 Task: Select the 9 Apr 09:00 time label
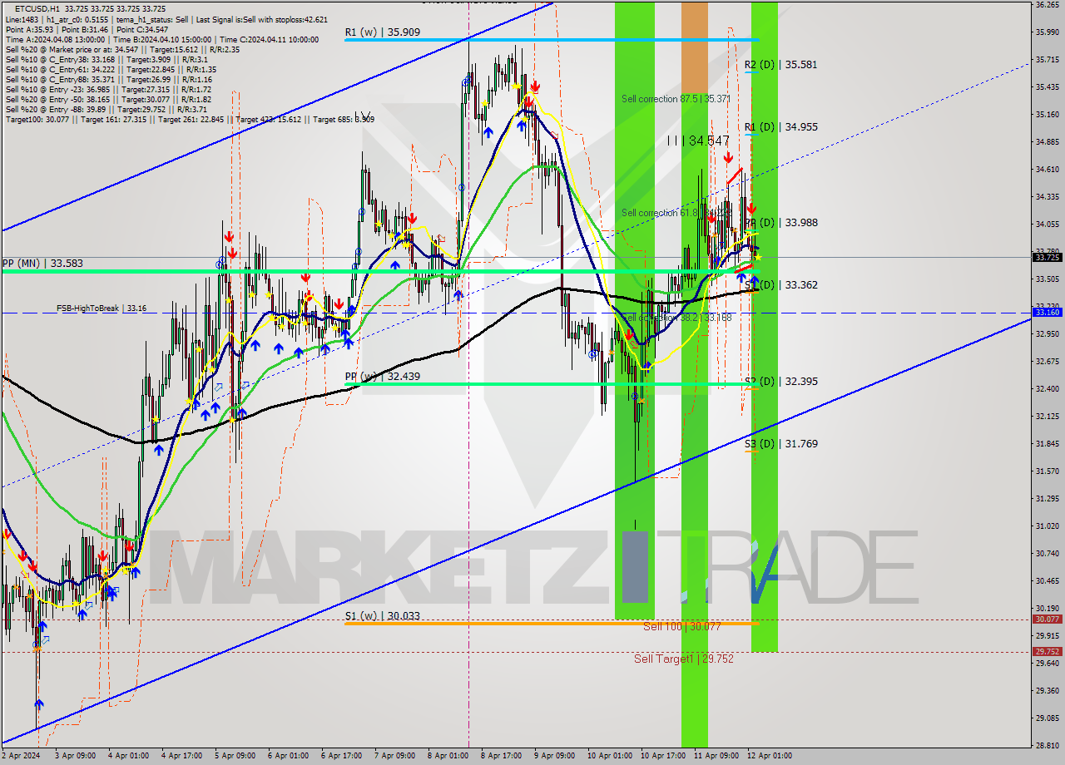pos(554,756)
